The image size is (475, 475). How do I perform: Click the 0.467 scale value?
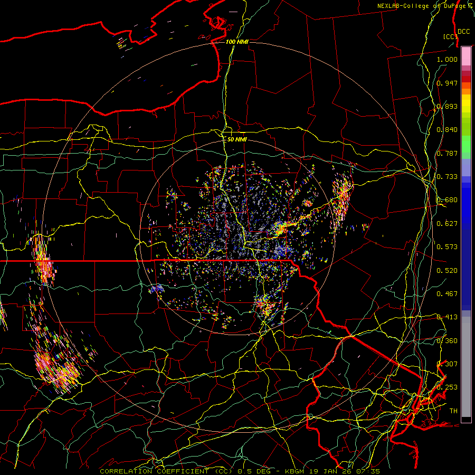[447, 294]
